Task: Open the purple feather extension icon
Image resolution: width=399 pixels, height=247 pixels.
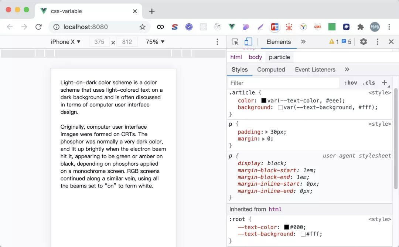Action: [x=260, y=27]
